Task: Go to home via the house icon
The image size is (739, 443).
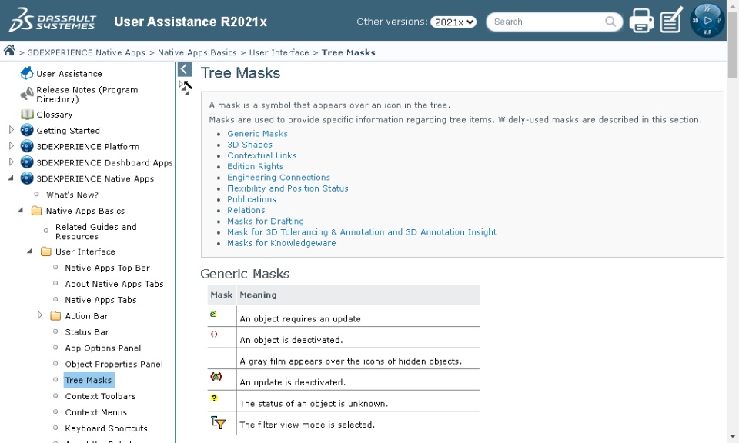Action: tap(9, 50)
